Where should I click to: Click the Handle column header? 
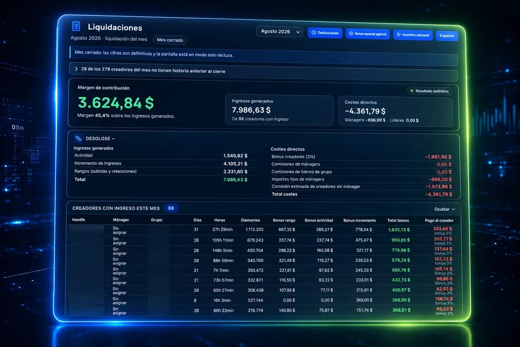pos(78,220)
